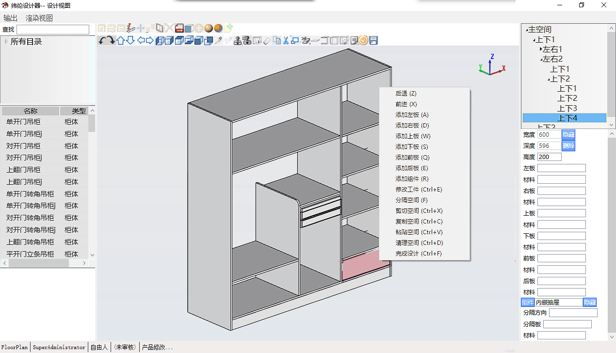616x353 pixels.
Task: Click the cabinet list vertical scrollbar down arrow
Action: 92,255
